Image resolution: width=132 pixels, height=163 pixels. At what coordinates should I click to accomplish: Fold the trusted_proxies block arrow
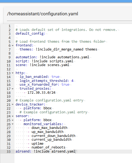pyautogui.click(x=13, y=89)
